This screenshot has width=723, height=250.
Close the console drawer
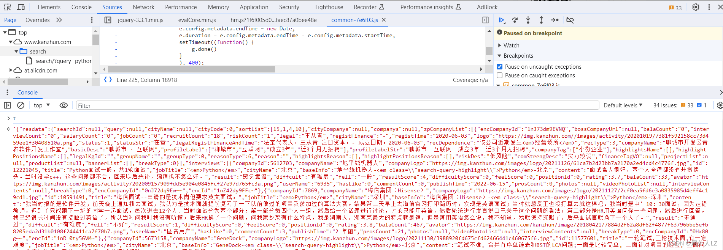[x=721, y=93]
